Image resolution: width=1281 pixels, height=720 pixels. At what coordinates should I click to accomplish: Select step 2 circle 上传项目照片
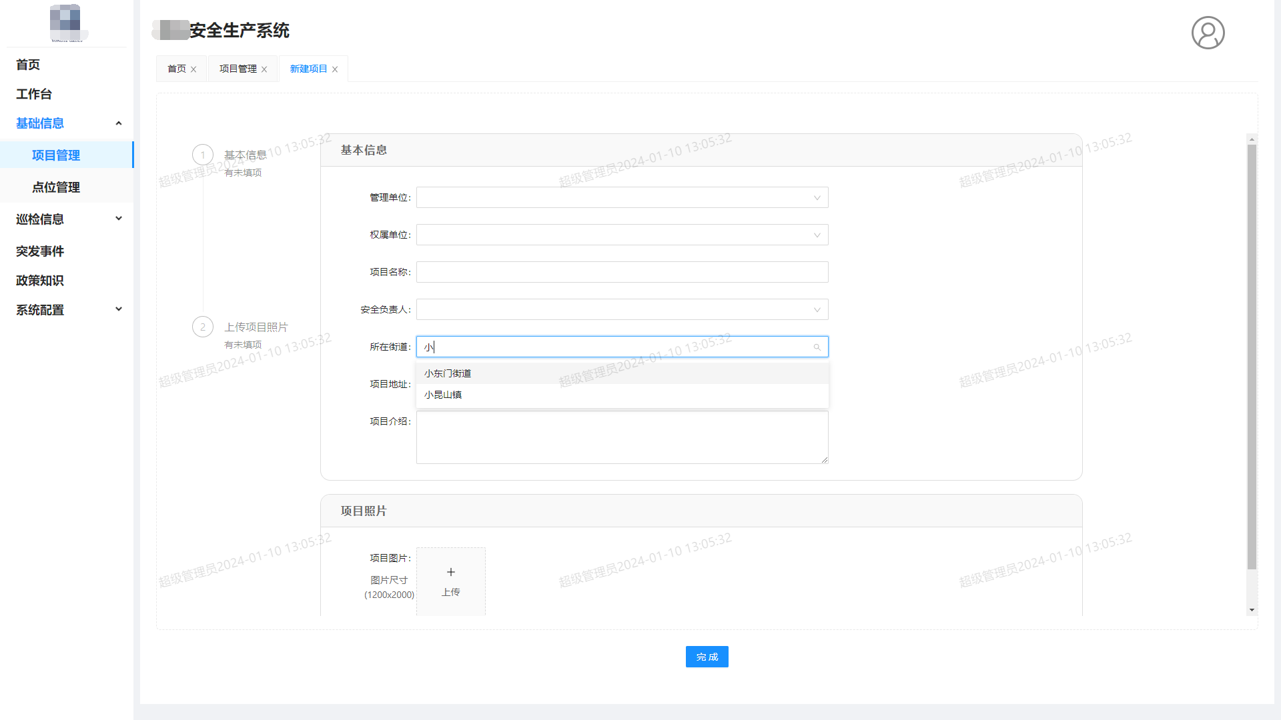(x=203, y=327)
